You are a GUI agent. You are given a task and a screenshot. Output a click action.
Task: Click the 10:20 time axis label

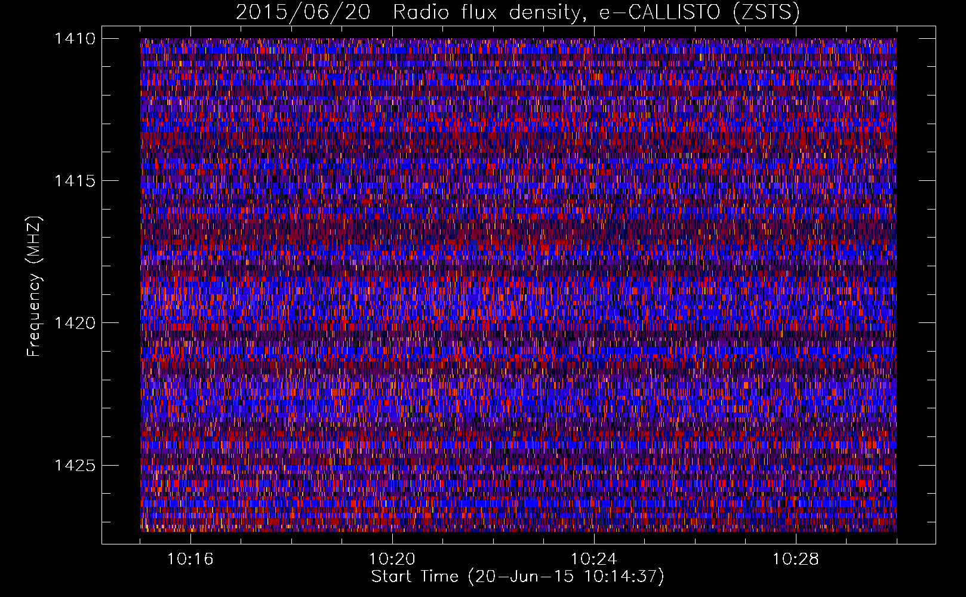click(x=392, y=559)
